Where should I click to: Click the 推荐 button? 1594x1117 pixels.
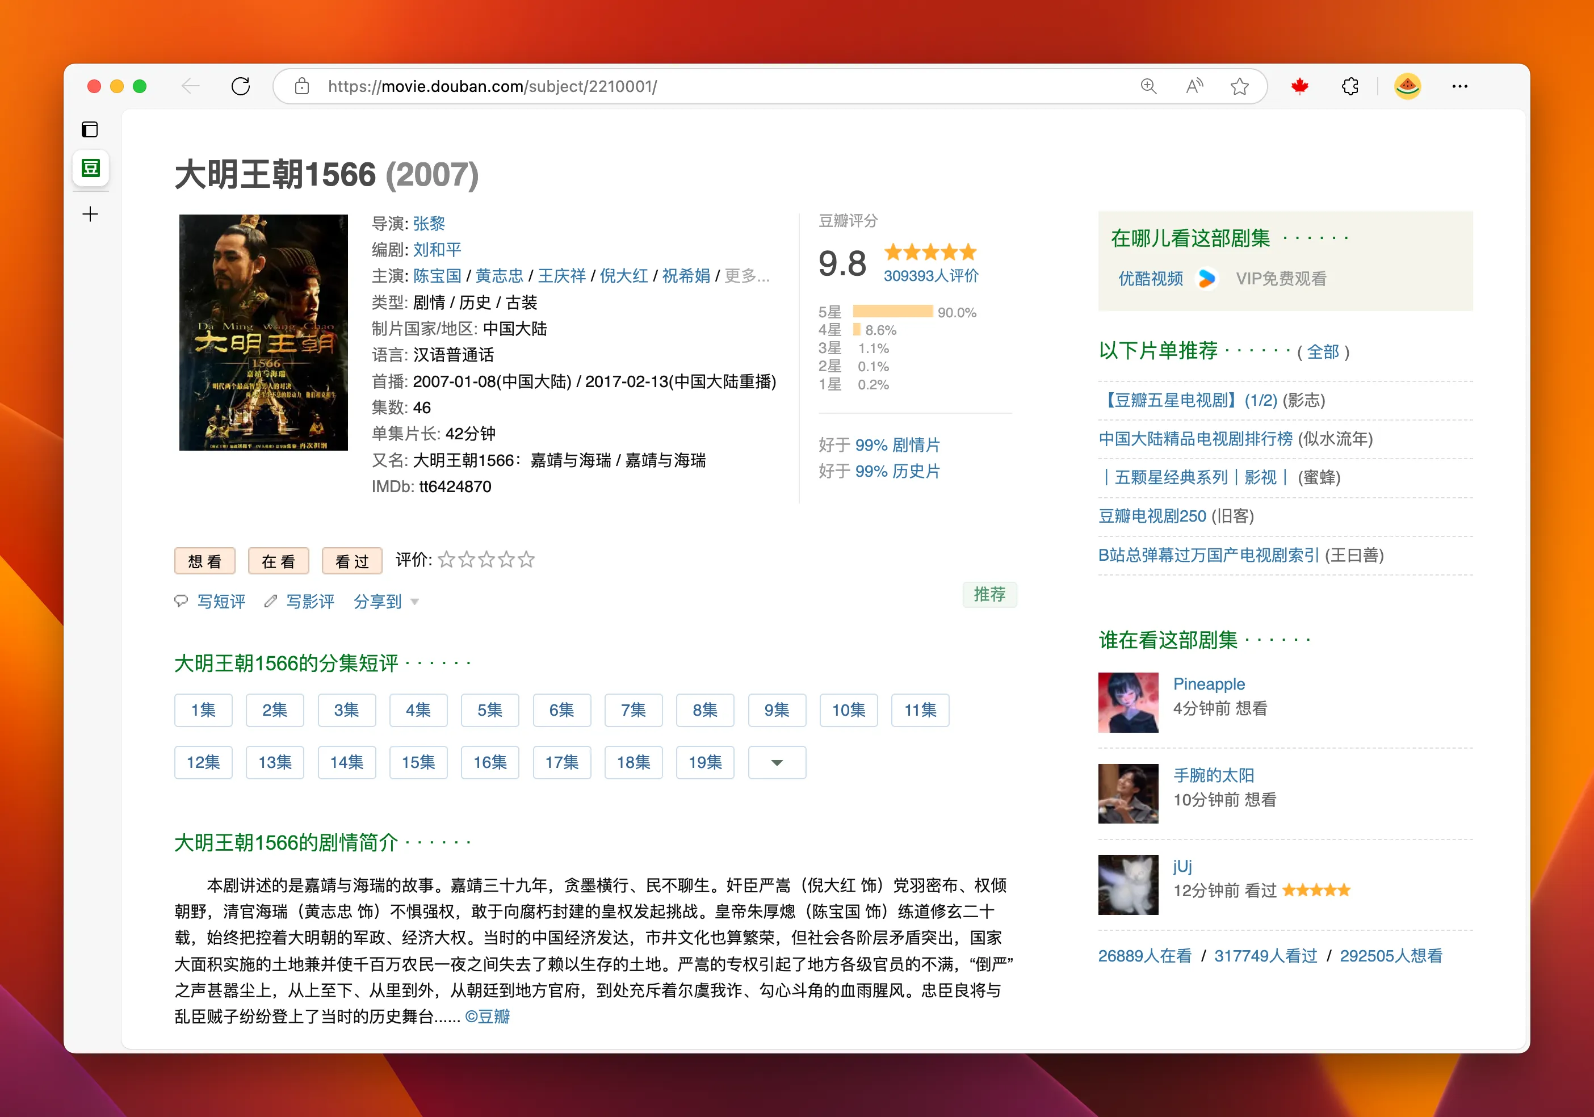989,594
